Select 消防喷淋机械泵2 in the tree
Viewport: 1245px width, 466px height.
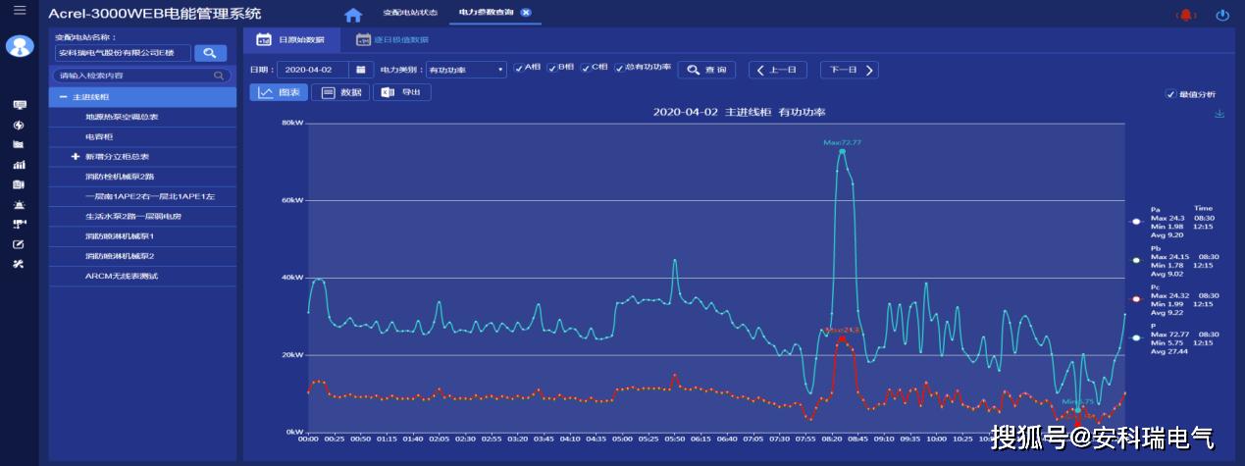(x=142, y=256)
